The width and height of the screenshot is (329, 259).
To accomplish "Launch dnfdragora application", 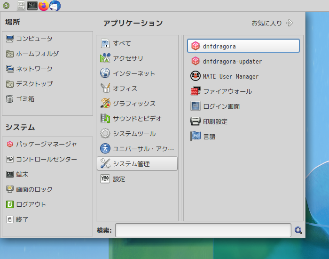I will [243, 46].
